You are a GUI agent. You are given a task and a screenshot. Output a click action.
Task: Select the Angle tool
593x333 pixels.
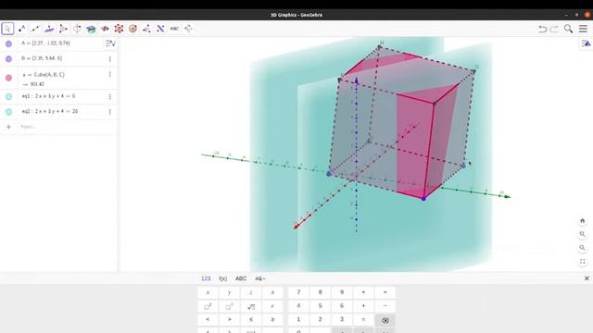tap(146, 29)
